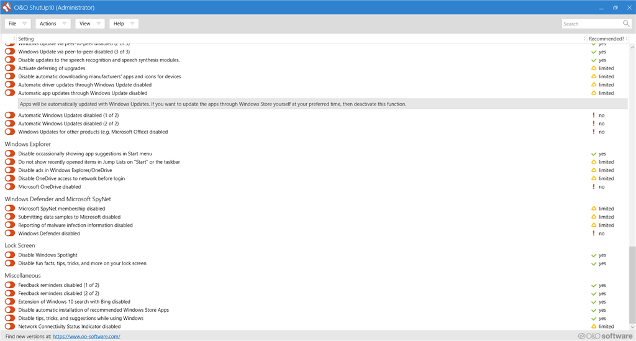The width and height of the screenshot is (636, 341).
Task: Click the scrollbar down arrow
Action: (632, 327)
